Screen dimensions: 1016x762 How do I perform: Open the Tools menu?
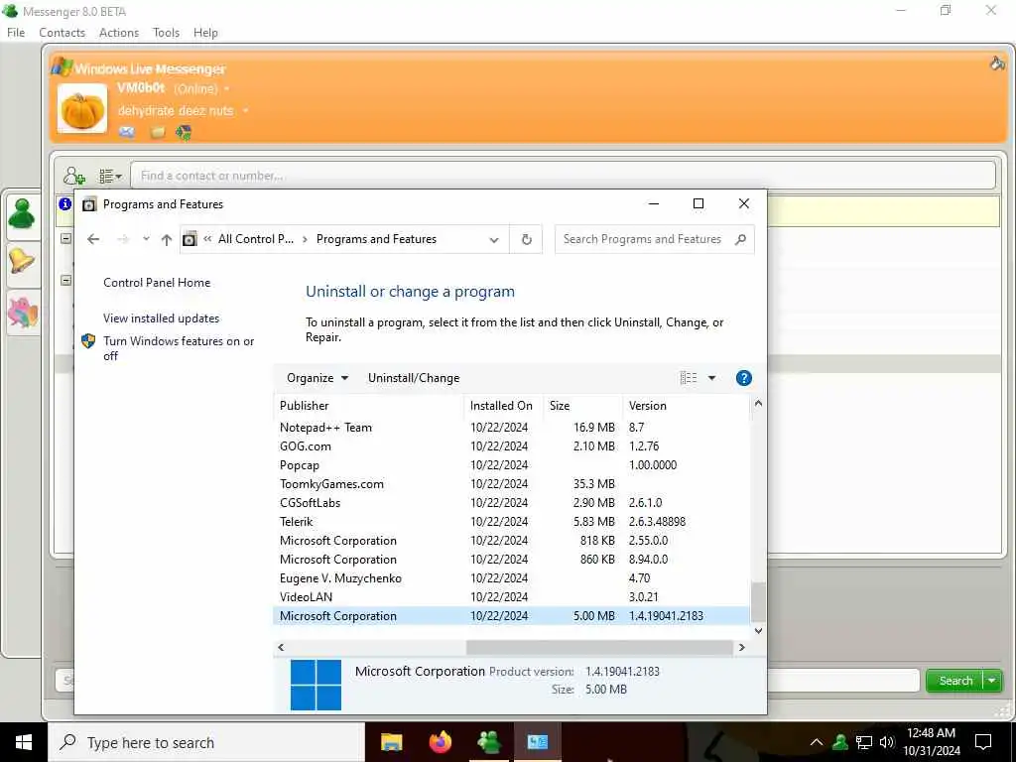pyautogui.click(x=166, y=33)
